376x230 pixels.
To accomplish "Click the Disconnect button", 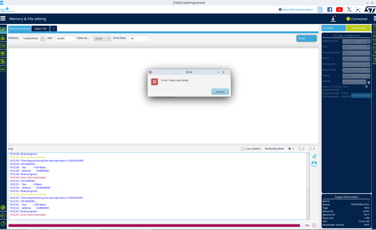I will click(x=358, y=28).
